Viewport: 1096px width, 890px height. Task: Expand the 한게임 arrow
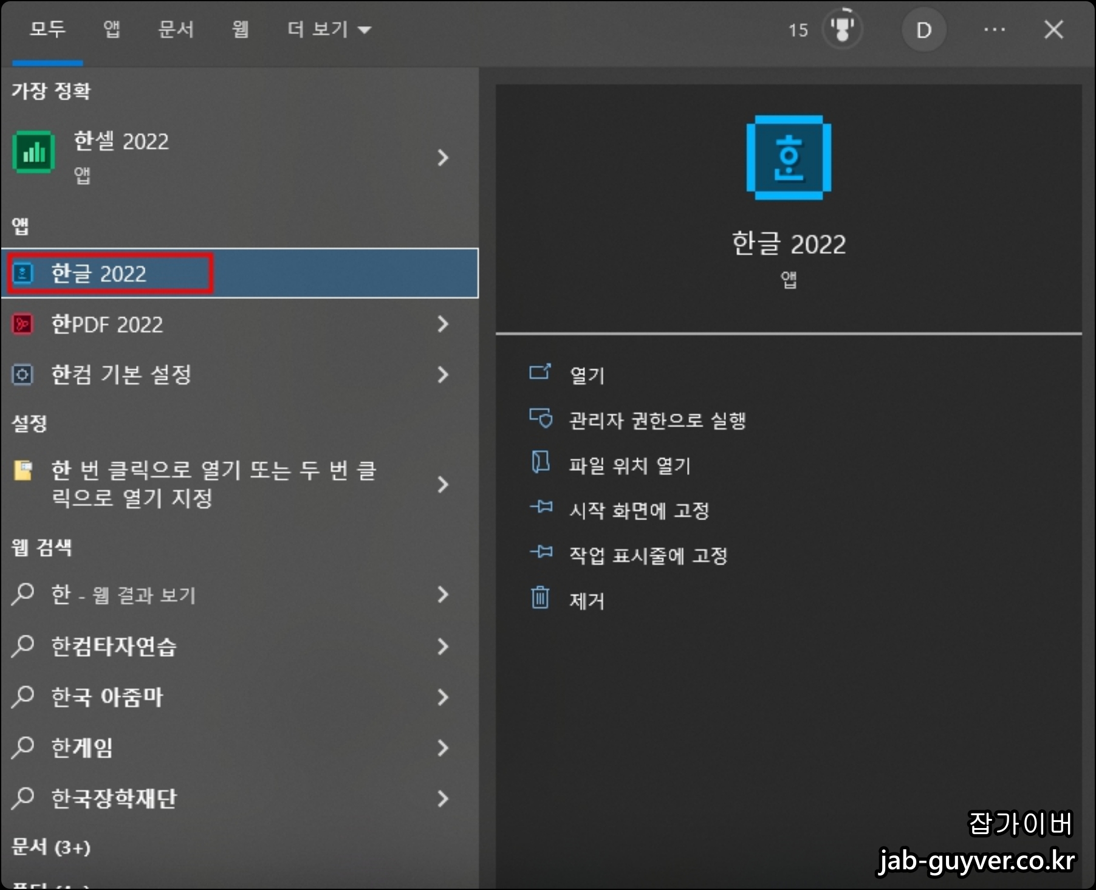point(443,747)
